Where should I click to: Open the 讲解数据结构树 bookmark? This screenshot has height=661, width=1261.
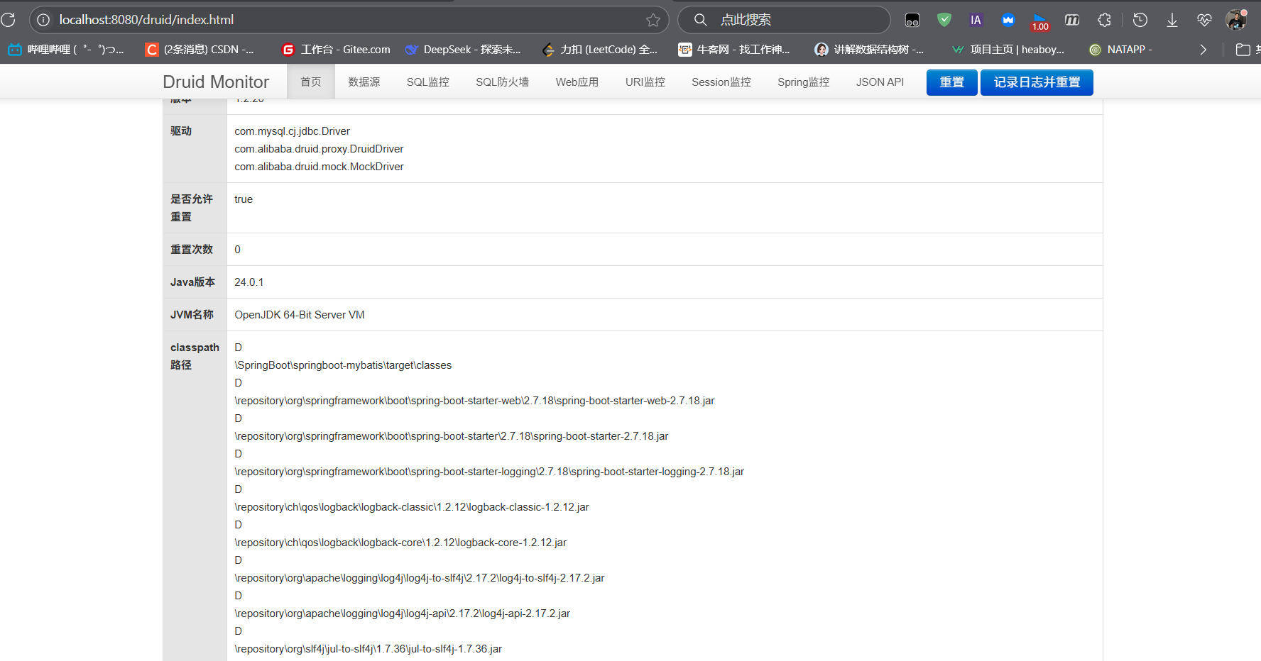[x=869, y=50]
